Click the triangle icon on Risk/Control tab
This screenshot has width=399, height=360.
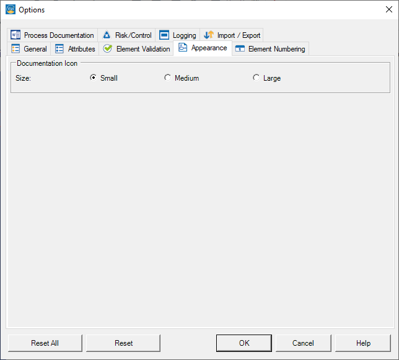point(107,35)
